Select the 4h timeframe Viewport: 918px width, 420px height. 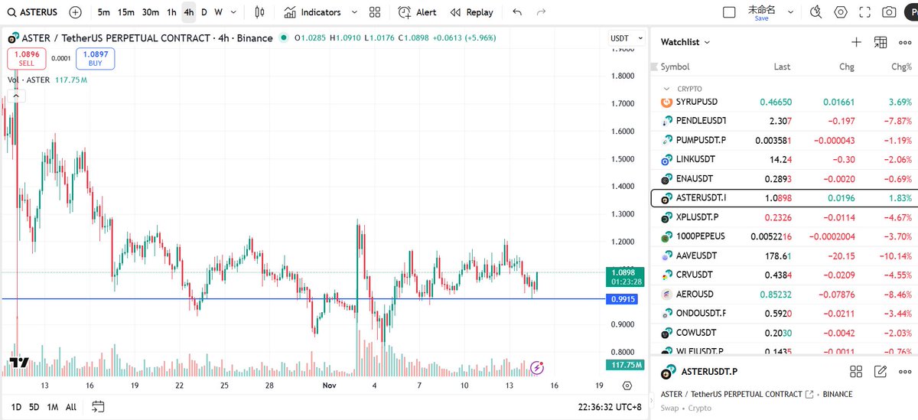[188, 12]
